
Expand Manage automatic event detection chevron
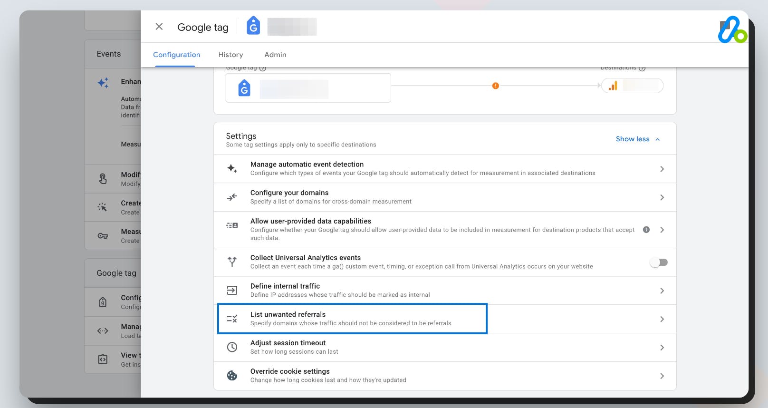pyautogui.click(x=662, y=169)
